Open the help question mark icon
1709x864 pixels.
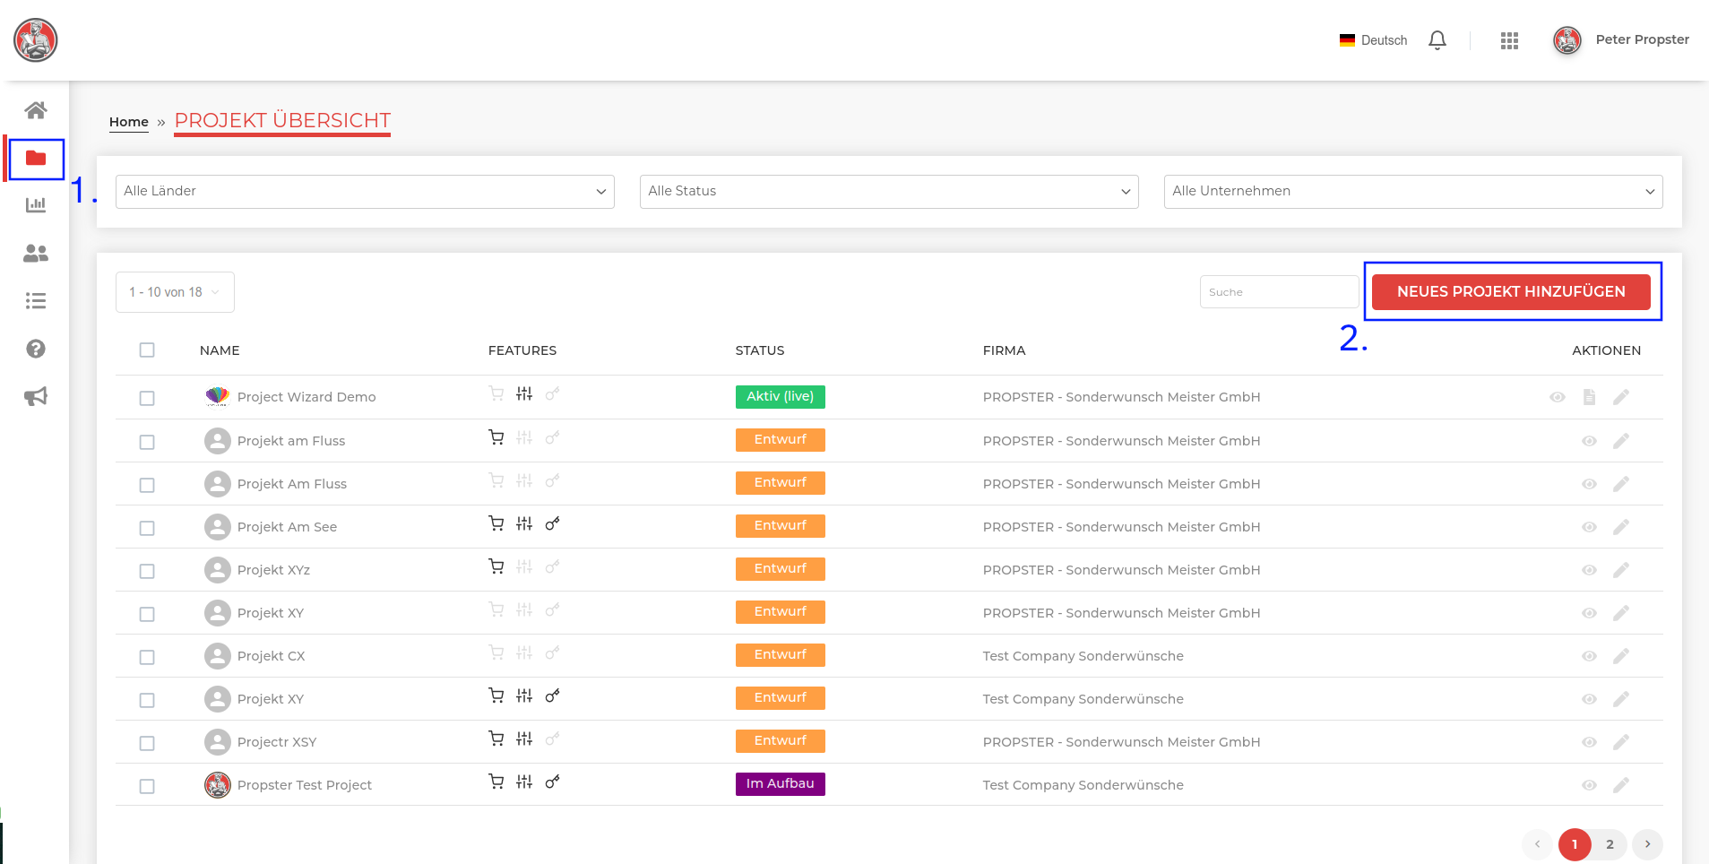[36, 349]
